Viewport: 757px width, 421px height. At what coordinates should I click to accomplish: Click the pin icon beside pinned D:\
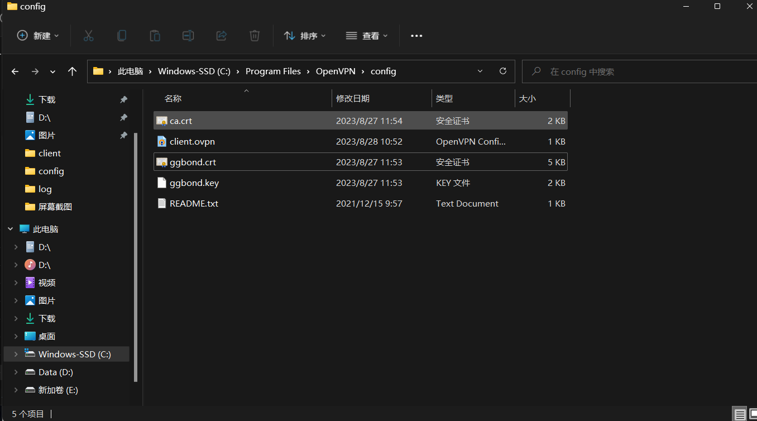coord(124,118)
